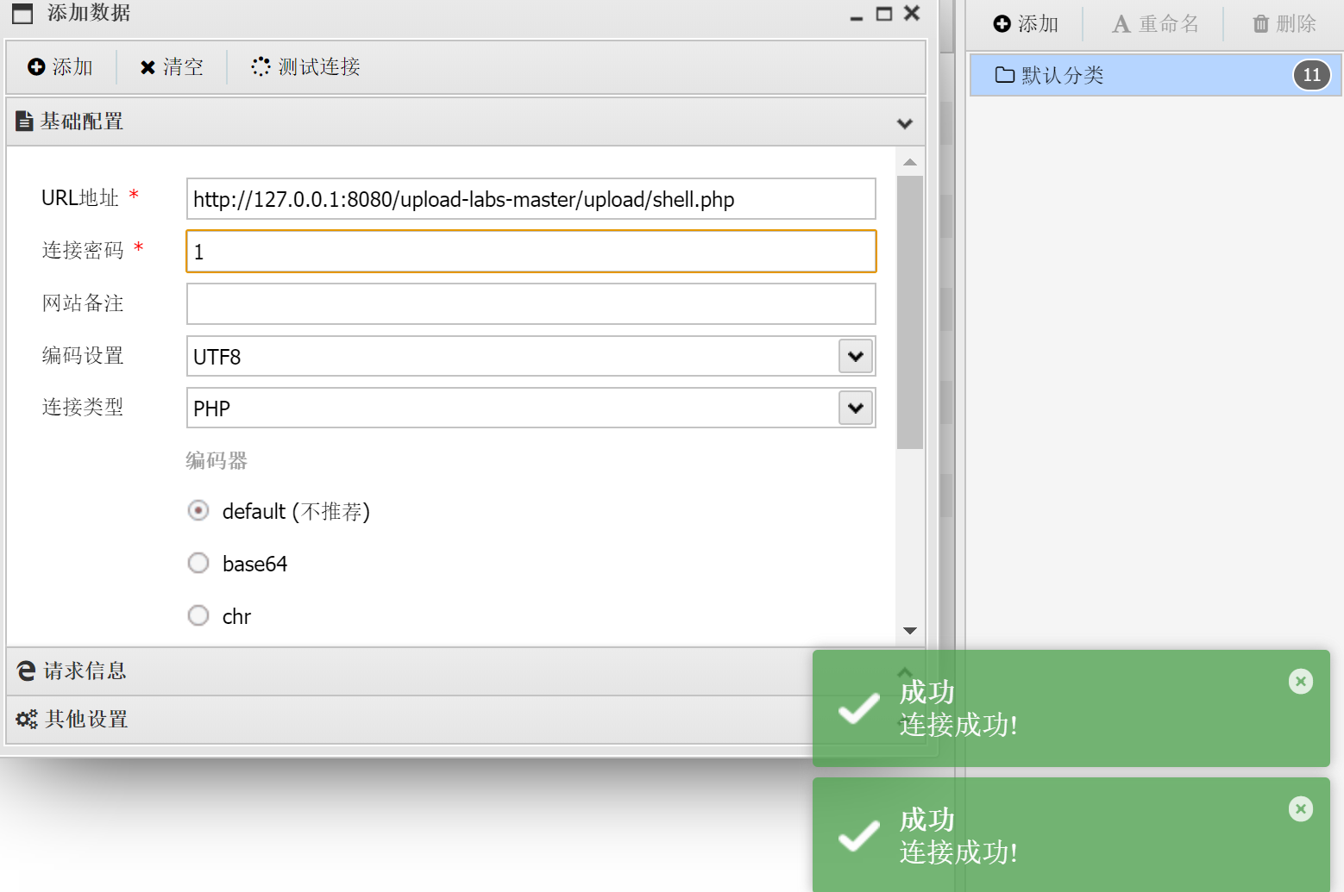Click the A icon of 重命名
1344x892 pixels.
click(x=1121, y=24)
